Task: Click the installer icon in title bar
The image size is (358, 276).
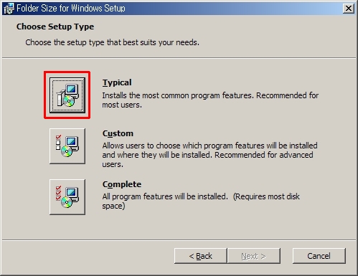Action: (x=9, y=9)
